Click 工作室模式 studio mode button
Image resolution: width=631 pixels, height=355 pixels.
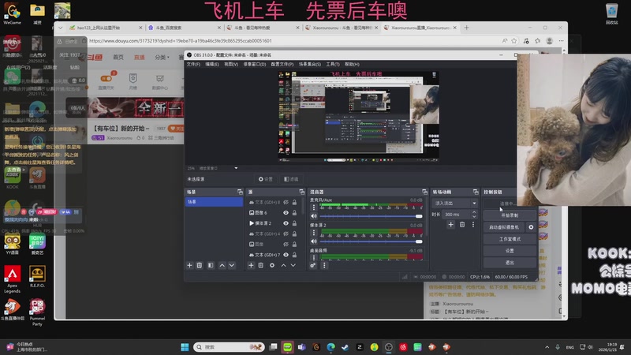click(510, 239)
